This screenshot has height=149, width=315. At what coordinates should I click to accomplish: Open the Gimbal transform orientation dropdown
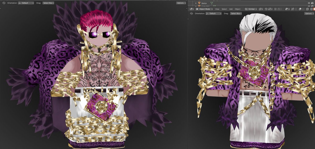click(x=251, y=9)
